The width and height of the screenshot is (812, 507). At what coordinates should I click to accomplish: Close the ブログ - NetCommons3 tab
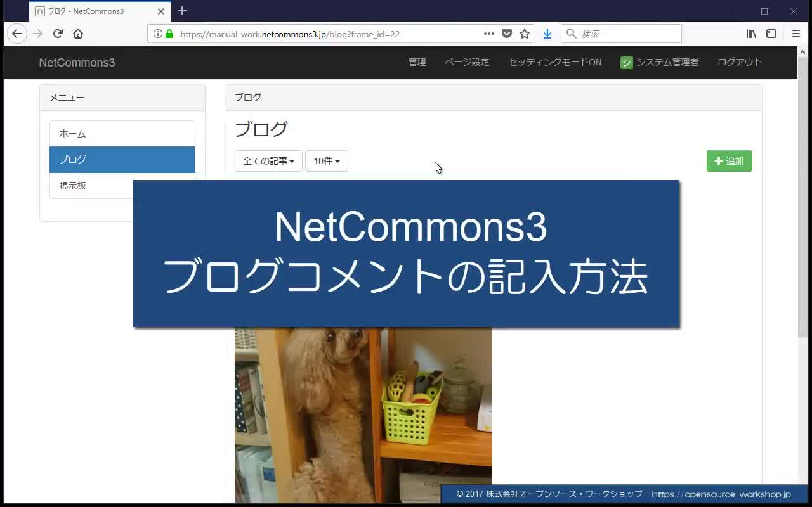(x=160, y=11)
